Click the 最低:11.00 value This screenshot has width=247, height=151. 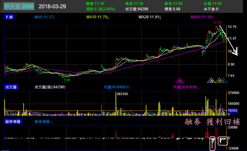tap(174, 4)
